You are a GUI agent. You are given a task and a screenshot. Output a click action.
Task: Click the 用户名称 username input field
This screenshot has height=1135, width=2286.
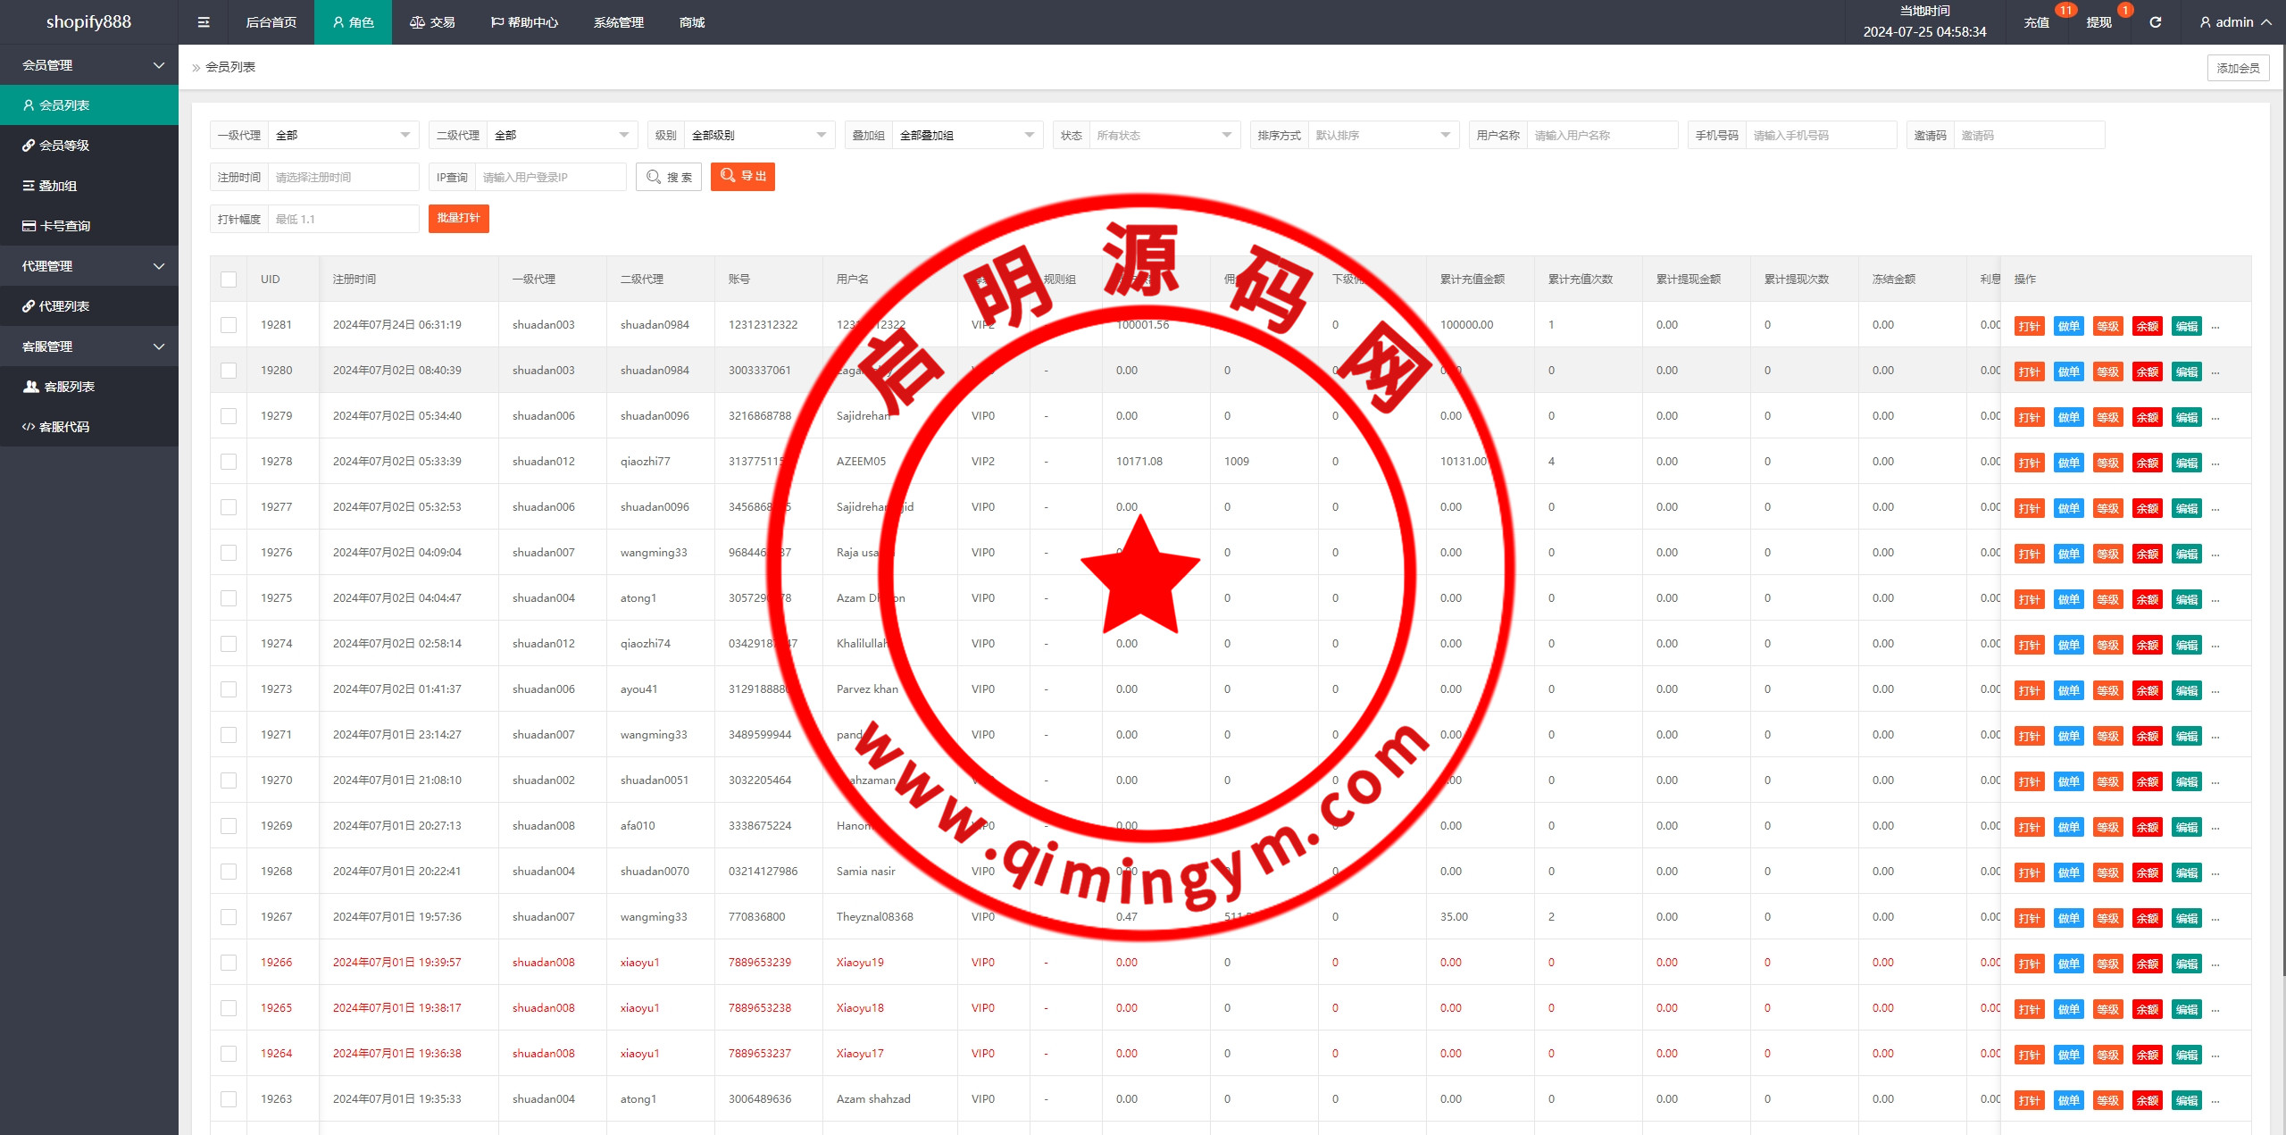point(1601,136)
